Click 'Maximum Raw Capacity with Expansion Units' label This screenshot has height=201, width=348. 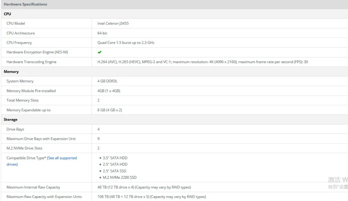44,197
